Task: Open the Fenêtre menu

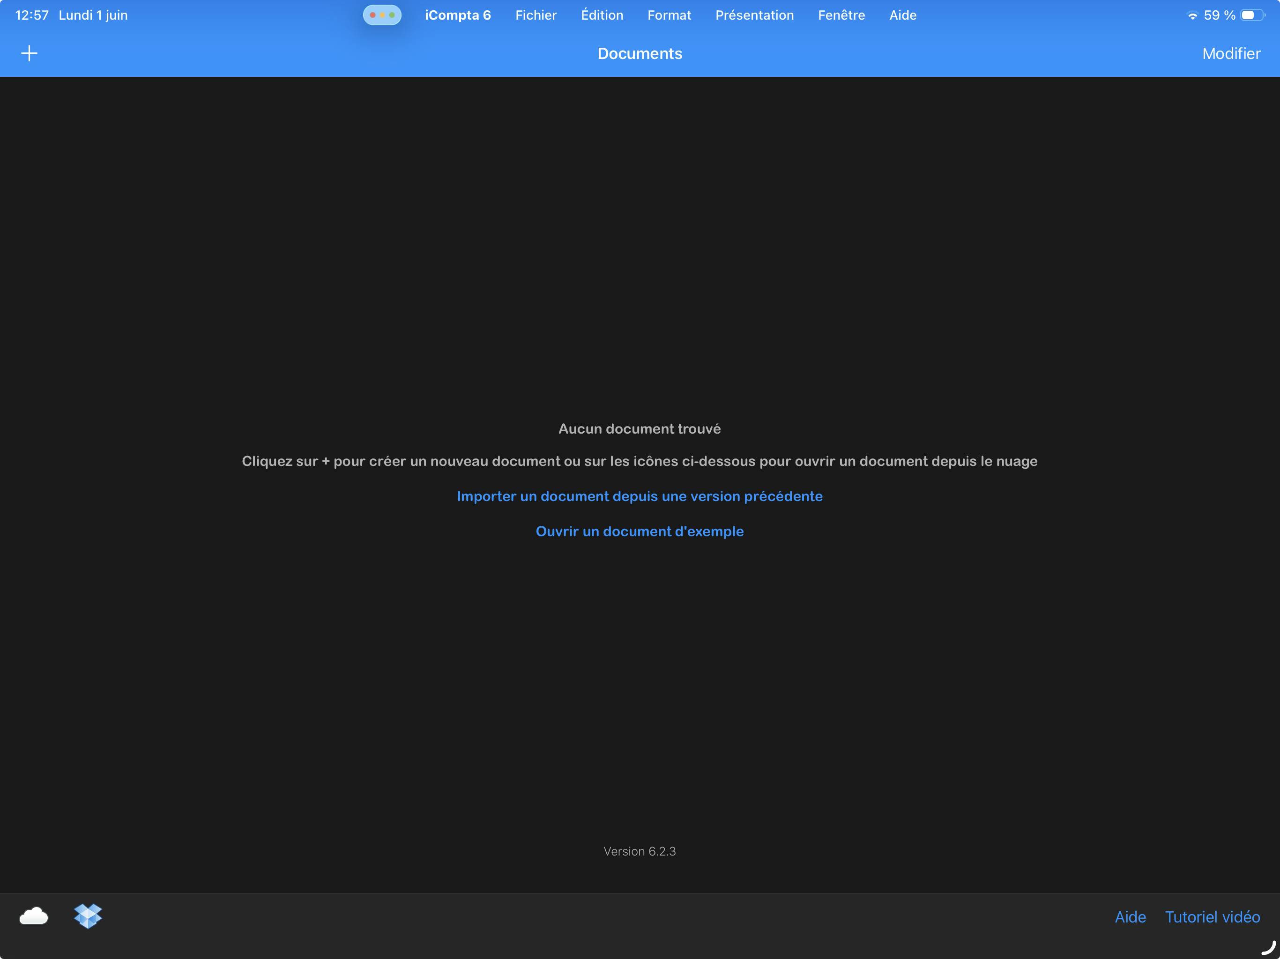Action: click(841, 15)
